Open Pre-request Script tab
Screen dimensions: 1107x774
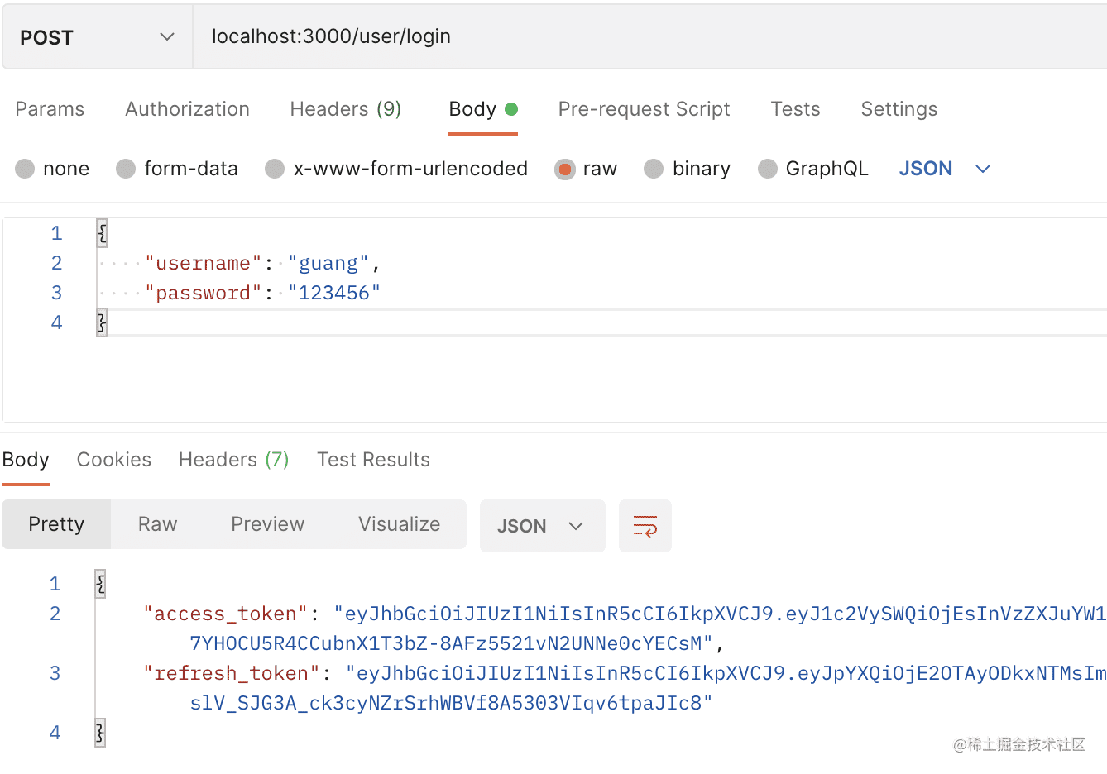coord(644,109)
